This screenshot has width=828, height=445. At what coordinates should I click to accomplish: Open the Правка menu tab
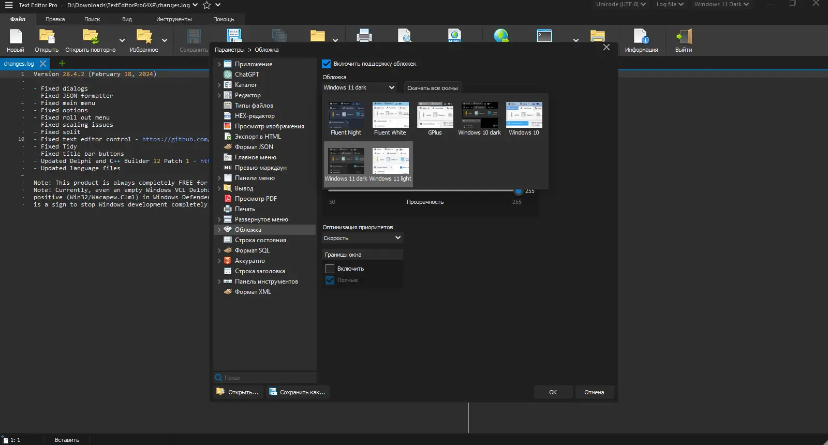55,19
